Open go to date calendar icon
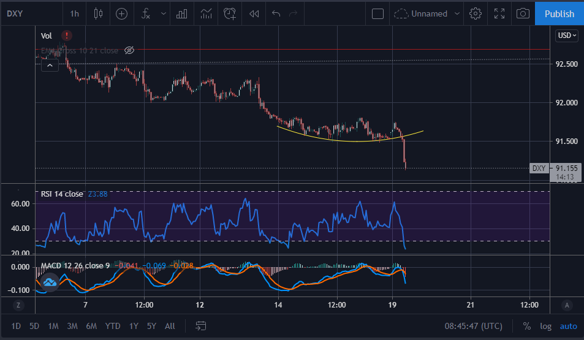Screen dimensions: 584x340 [x=201, y=327]
